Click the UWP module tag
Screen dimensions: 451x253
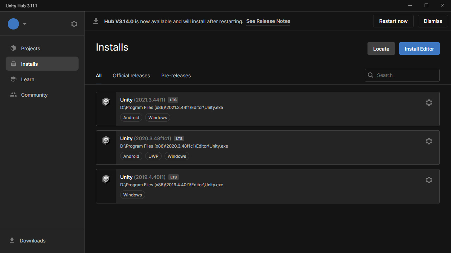[x=153, y=156]
